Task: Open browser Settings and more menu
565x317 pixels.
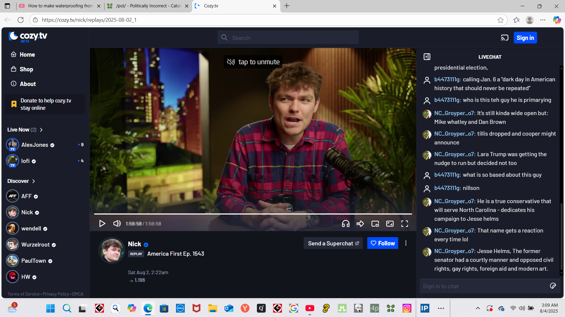Action: click(543, 20)
